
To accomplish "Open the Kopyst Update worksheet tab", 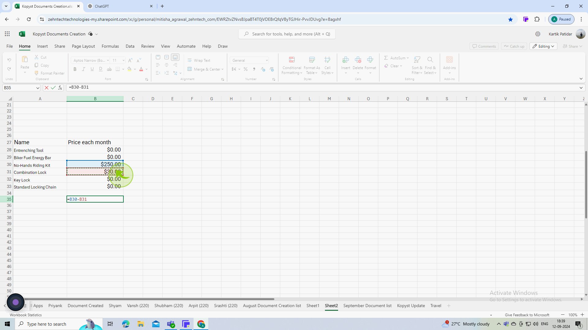I will [x=411, y=306].
